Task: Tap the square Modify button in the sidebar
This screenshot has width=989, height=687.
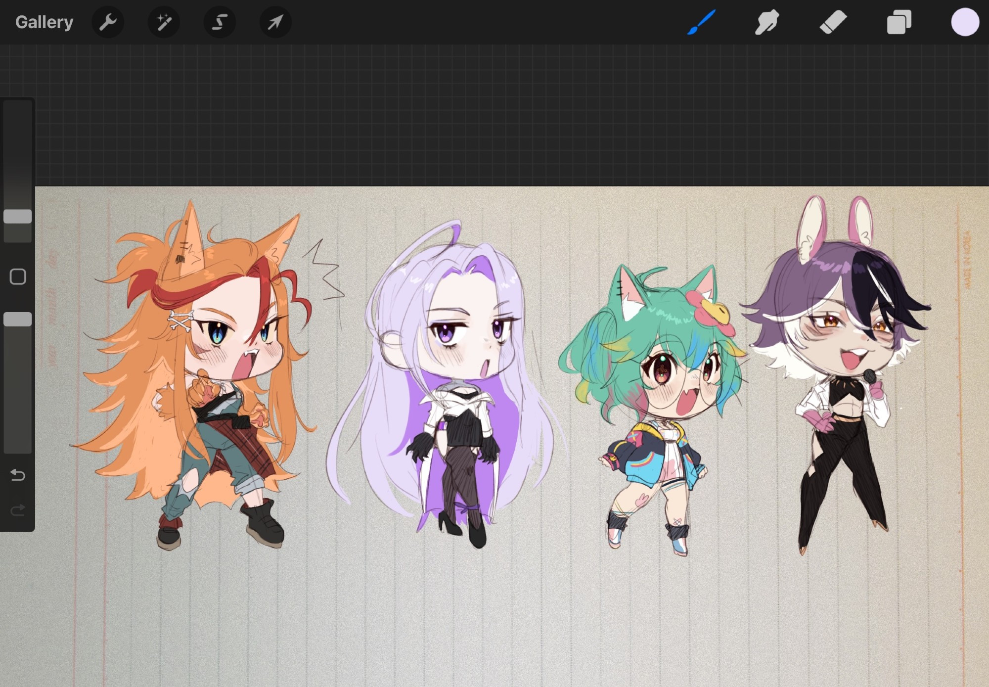Action: (18, 276)
